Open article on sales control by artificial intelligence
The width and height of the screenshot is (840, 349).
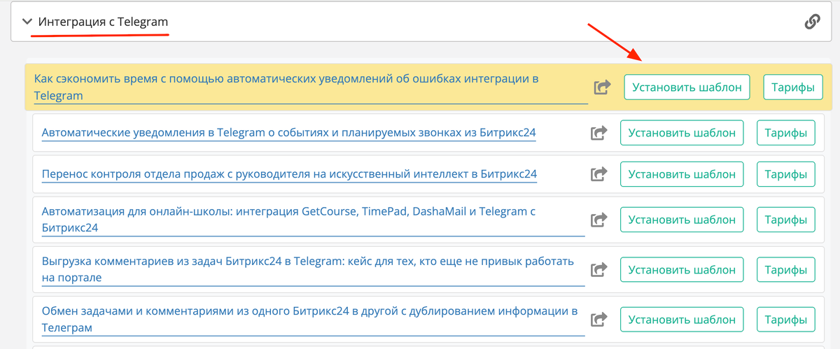(x=289, y=174)
